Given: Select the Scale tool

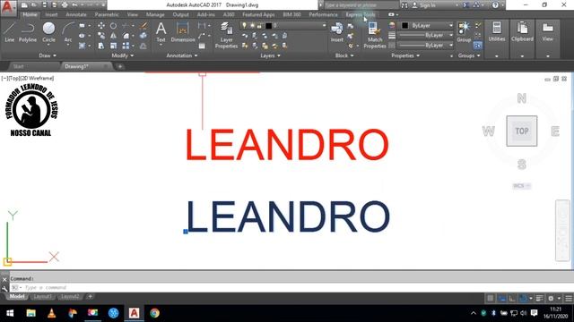Looking at the screenshot, I should [x=113, y=46].
